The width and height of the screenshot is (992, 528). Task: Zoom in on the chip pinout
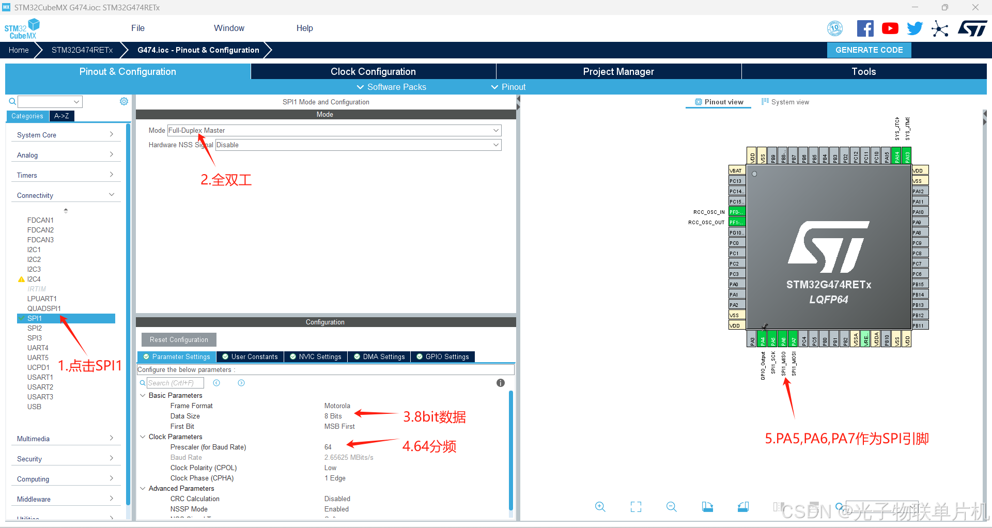(x=600, y=507)
